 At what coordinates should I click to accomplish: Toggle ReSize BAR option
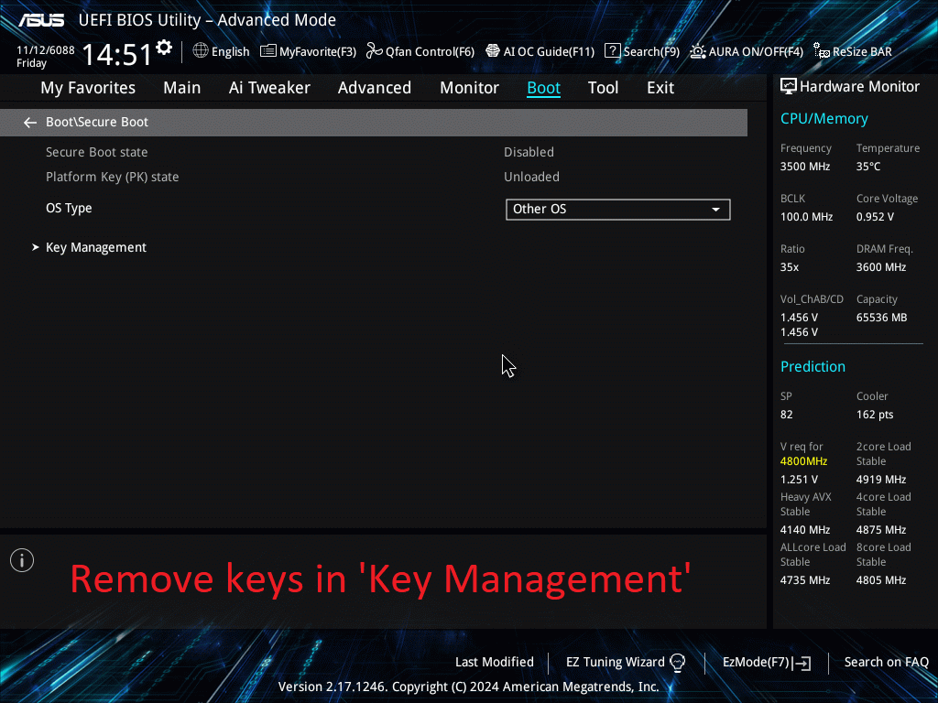coord(822,51)
